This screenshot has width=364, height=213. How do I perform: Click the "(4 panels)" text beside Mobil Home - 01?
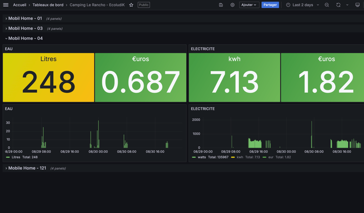point(54,18)
